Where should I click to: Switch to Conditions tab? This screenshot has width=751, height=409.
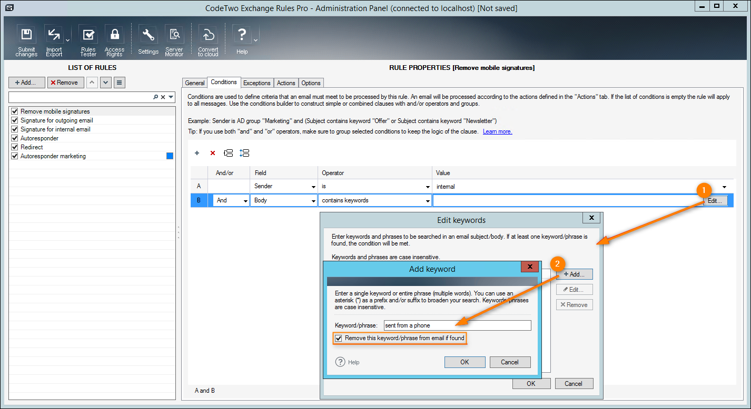pyautogui.click(x=224, y=82)
